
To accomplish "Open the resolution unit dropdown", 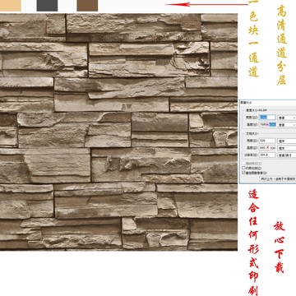I will (287, 155).
